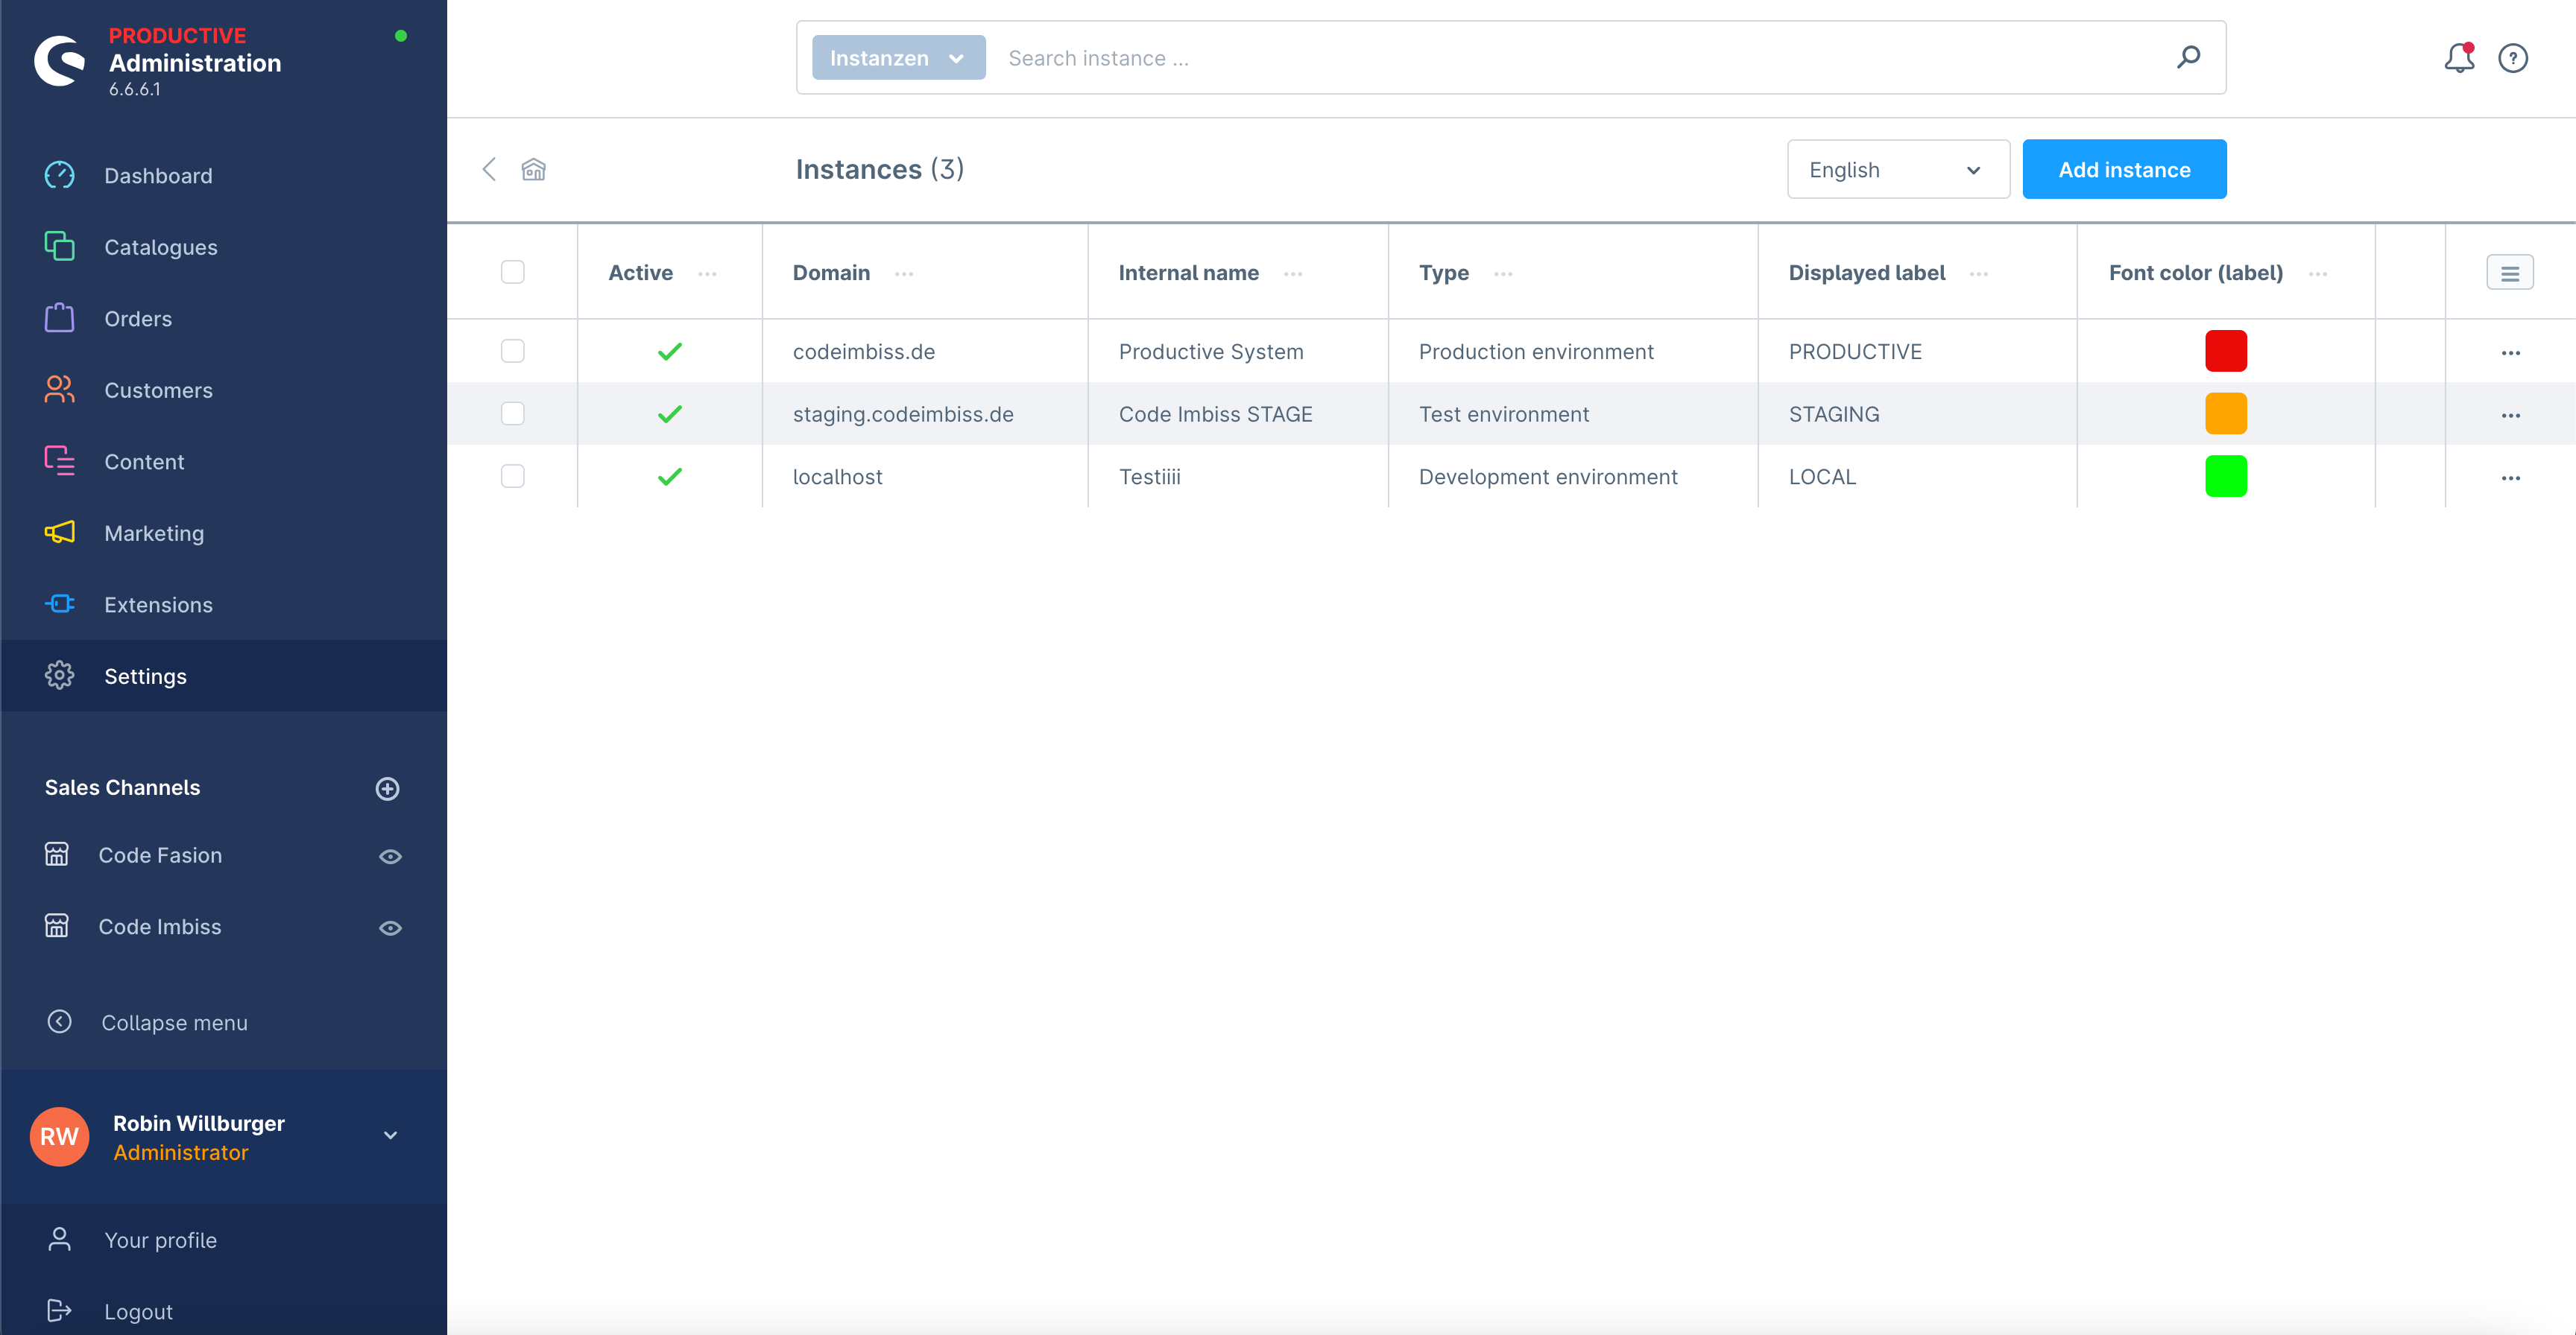Open context menu for localhost row
This screenshot has width=2576, height=1335.
point(2511,478)
